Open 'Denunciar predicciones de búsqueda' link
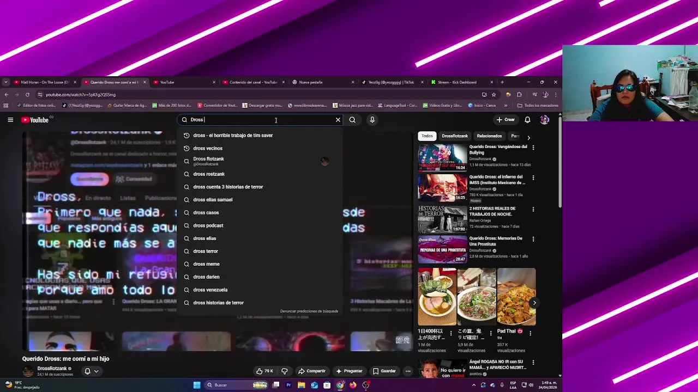This screenshot has height=392, width=698. 309,311
